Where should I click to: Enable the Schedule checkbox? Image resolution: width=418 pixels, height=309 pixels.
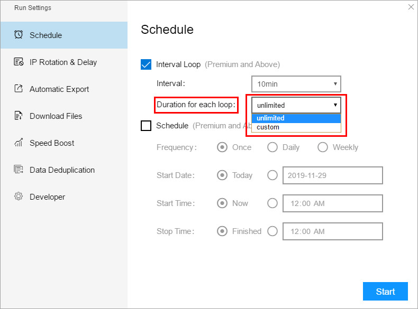[146, 126]
